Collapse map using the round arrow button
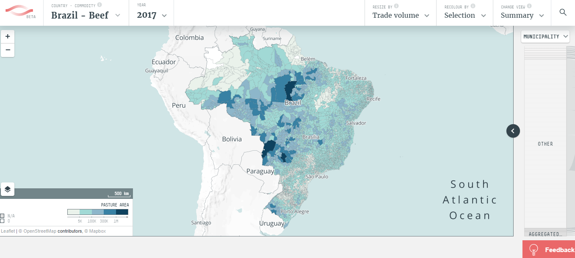 click(513, 131)
